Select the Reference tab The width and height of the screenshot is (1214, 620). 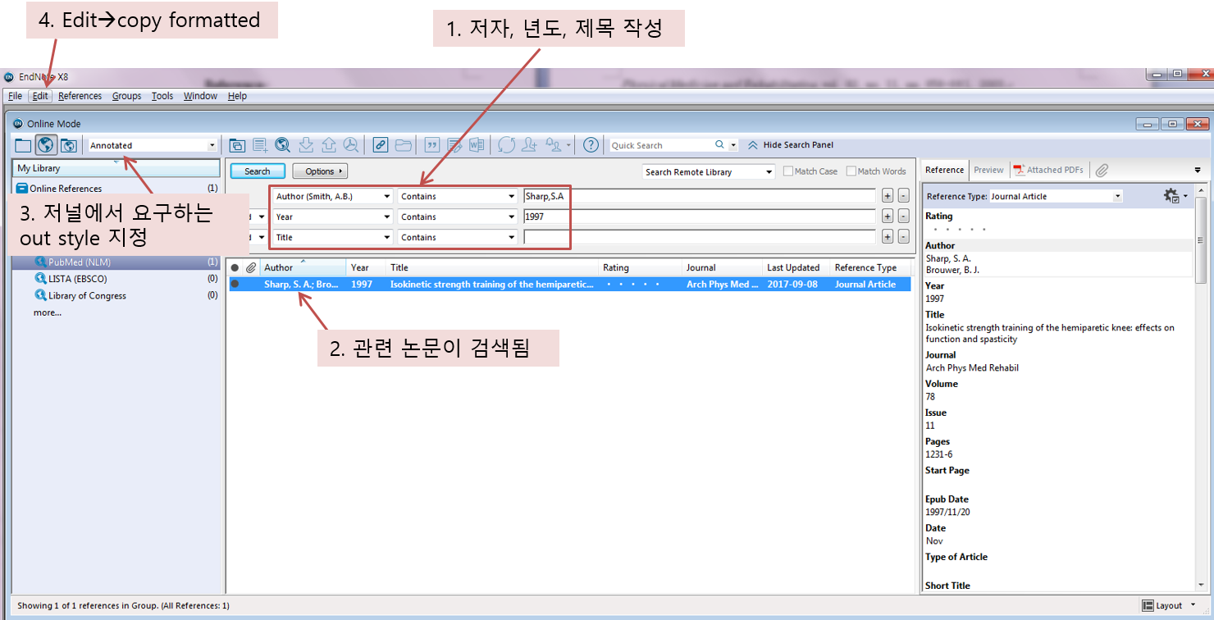(x=944, y=170)
